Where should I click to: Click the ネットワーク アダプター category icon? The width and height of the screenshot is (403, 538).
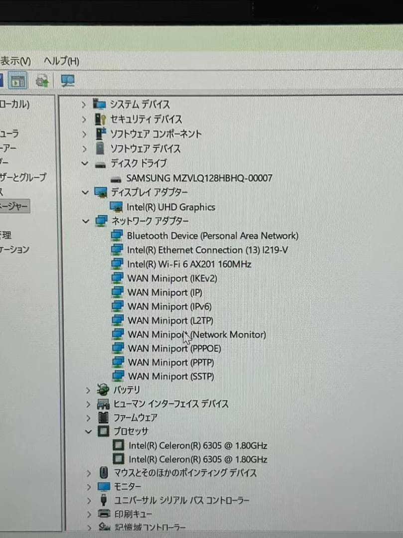point(102,221)
